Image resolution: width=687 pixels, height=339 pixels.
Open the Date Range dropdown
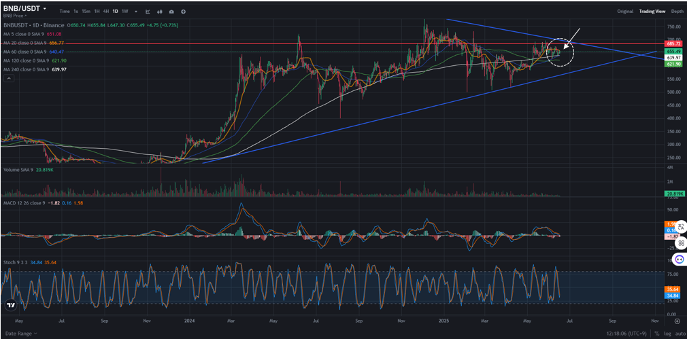(21, 334)
